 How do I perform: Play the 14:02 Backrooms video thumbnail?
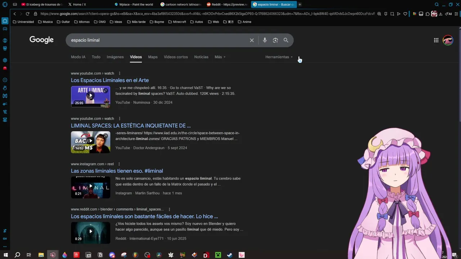(90, 142)
